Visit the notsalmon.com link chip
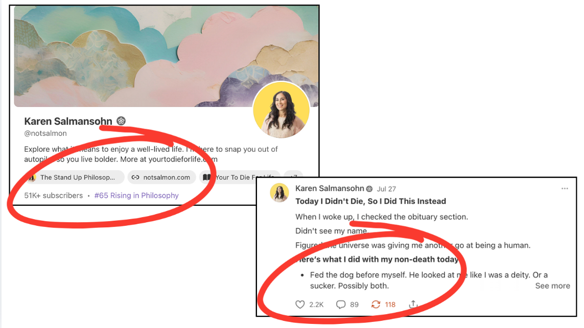 161,178
